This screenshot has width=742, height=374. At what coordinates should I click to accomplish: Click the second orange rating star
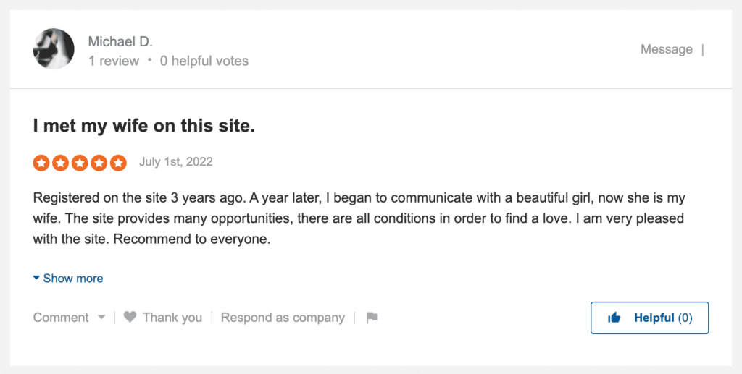click(61, 163)
